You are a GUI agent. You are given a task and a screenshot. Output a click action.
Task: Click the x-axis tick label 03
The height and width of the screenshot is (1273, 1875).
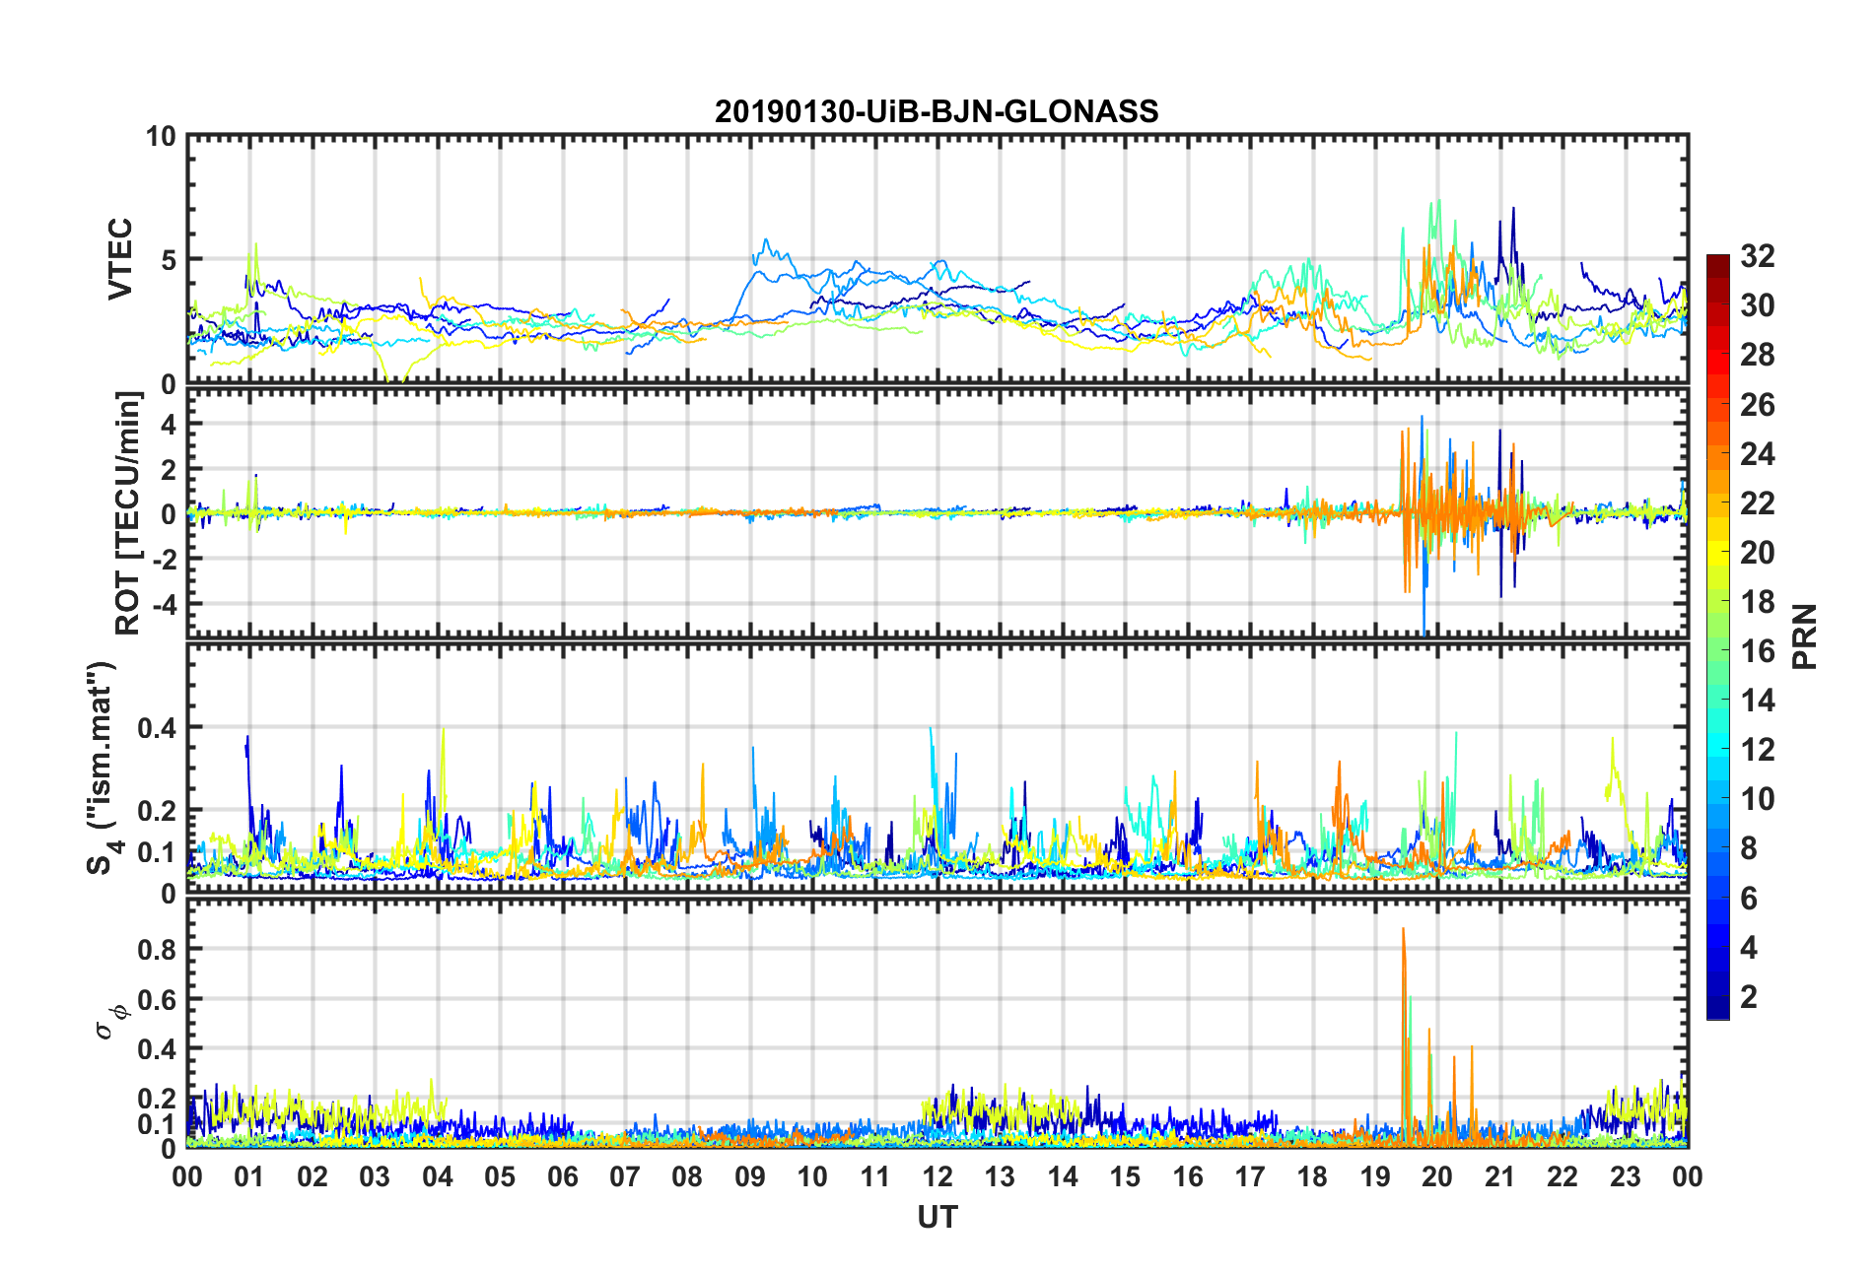click(x=375, y=1176)
